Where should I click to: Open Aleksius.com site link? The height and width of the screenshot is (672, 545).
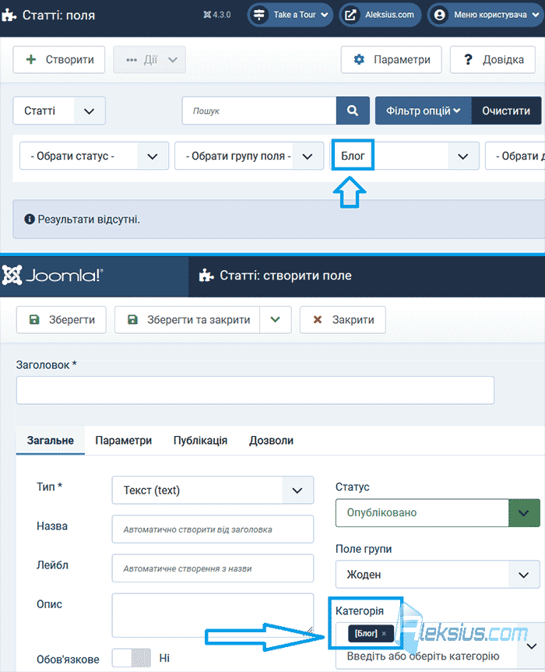(380, 15)
